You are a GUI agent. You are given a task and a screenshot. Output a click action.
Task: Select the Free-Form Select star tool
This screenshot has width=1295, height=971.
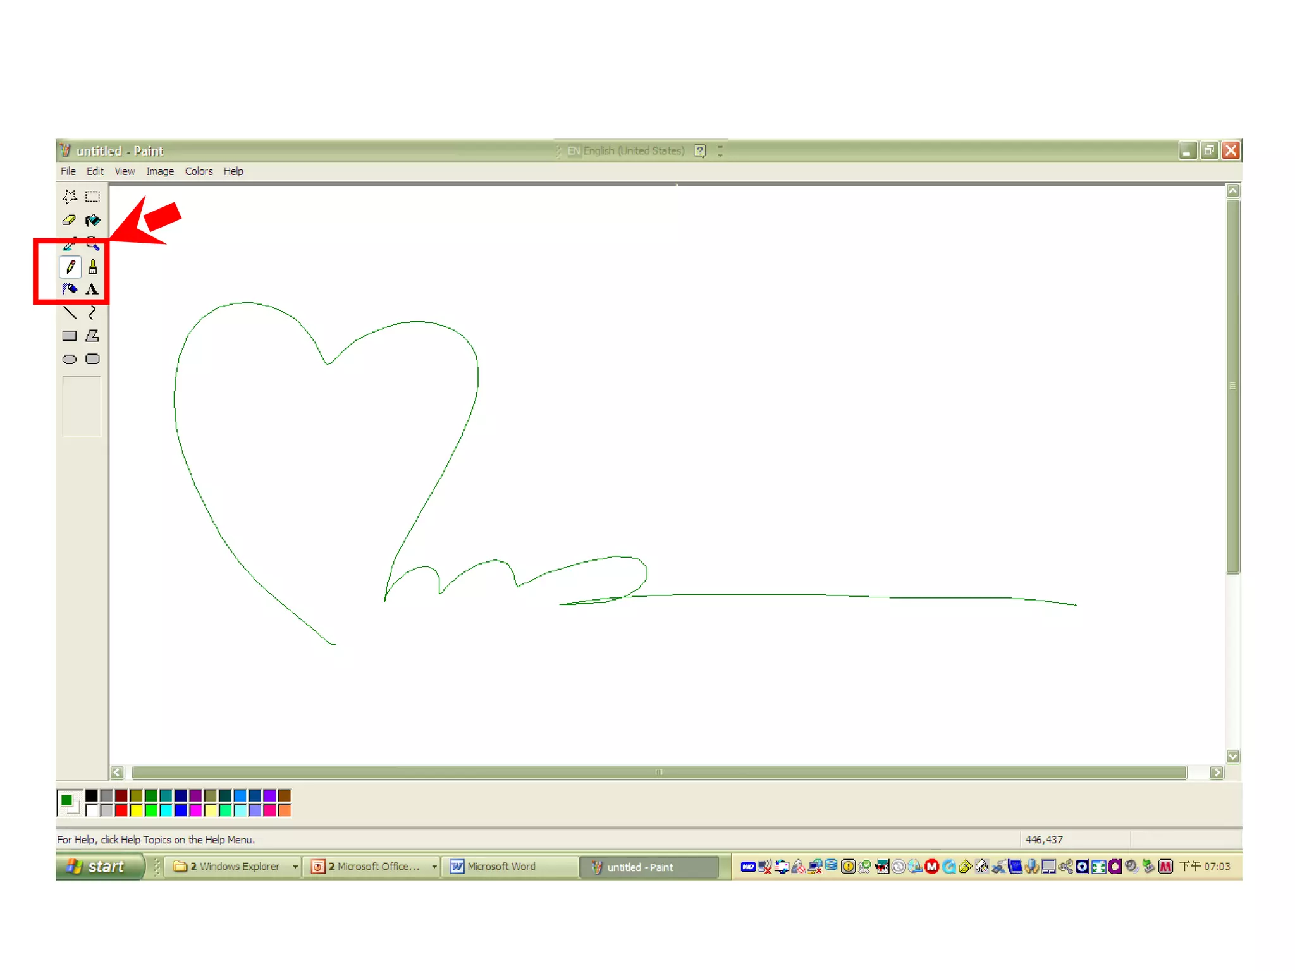click(x=70, y=197)
